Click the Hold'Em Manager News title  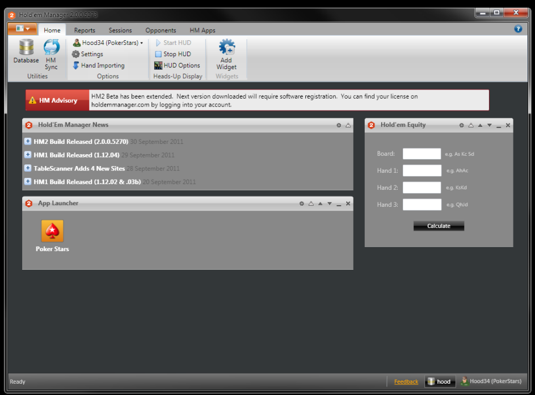coord(73,125)
